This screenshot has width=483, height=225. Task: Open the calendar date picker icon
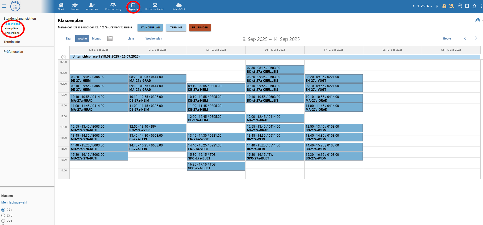pos(110,38)
